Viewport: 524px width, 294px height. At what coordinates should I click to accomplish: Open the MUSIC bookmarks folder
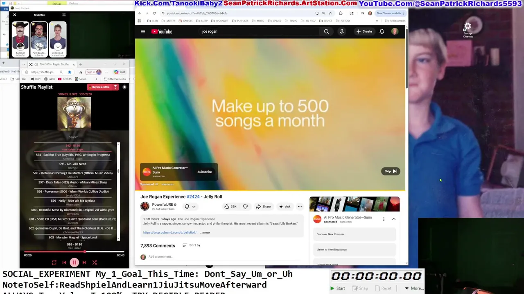(258, 21)
